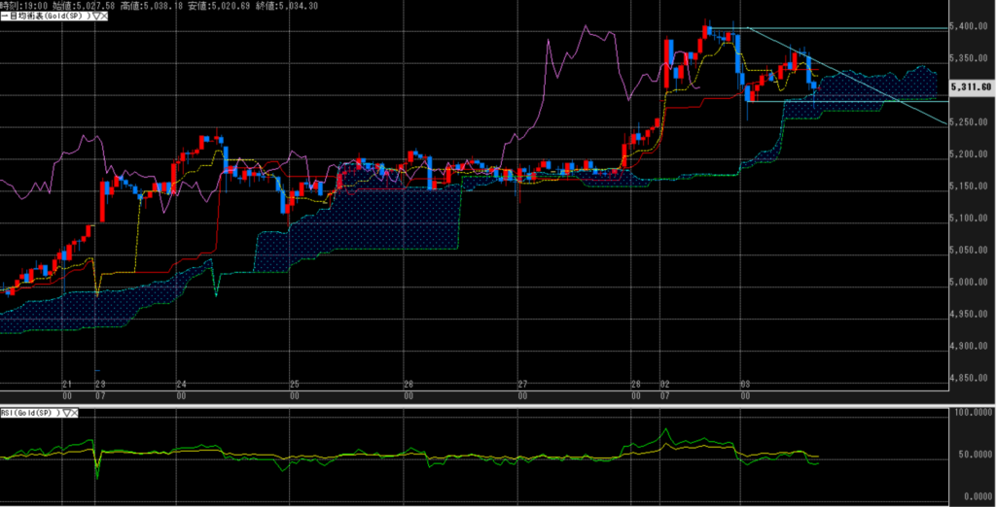Click the 5,000.00 price axis label
The height and width of the screenshot is (507, 996).
971,283
